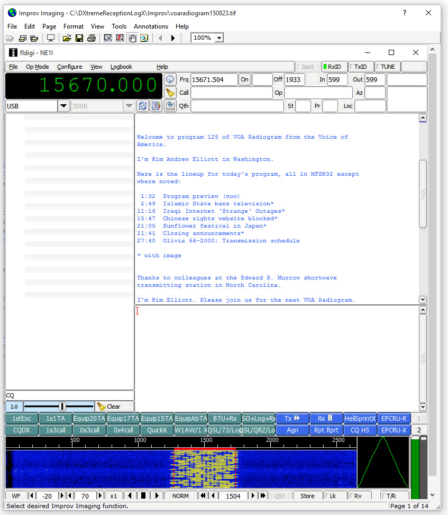Click the logbook icon beside the refresh icon
The image size is (448, 515).
(156, 106)
